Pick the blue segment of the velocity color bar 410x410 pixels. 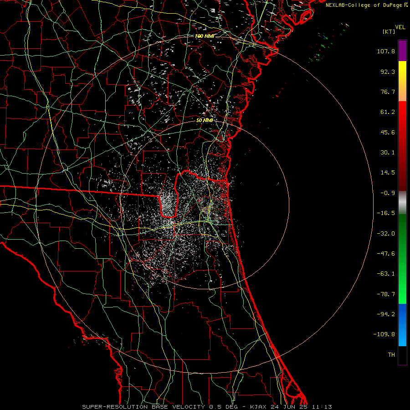[402, 325]
